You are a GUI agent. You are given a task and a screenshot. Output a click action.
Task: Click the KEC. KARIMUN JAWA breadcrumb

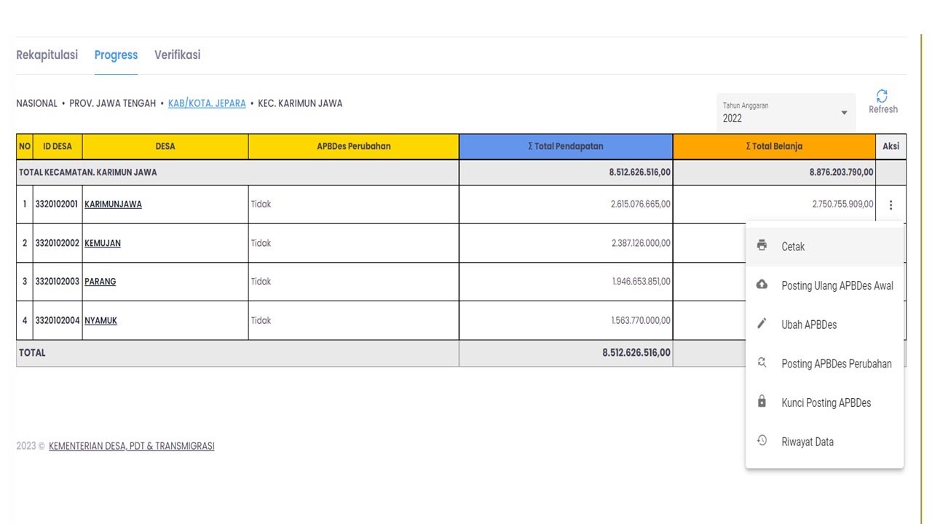click(x=300, y=103)
